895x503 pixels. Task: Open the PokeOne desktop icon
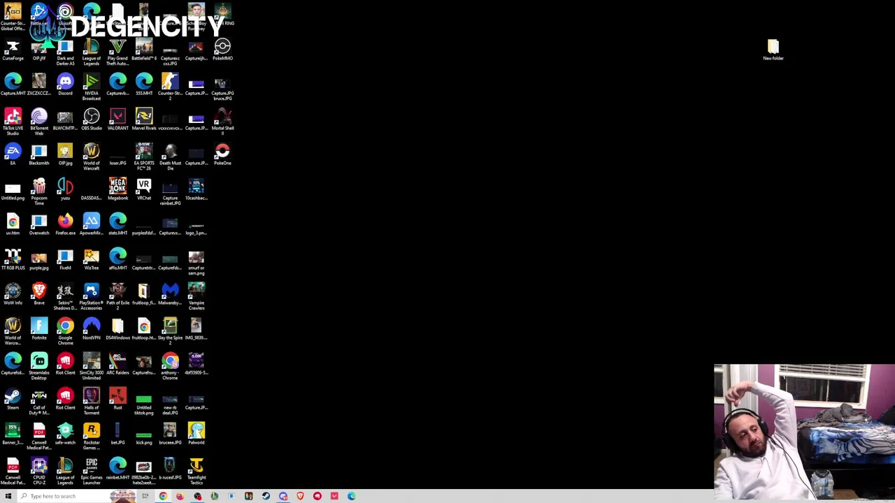(222, 154)
